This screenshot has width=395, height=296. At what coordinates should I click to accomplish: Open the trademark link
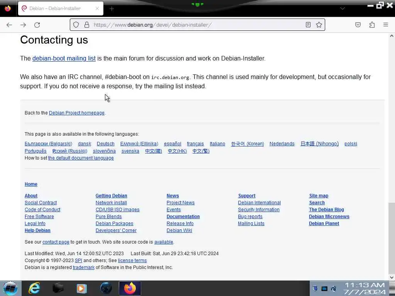pos(84,267)
